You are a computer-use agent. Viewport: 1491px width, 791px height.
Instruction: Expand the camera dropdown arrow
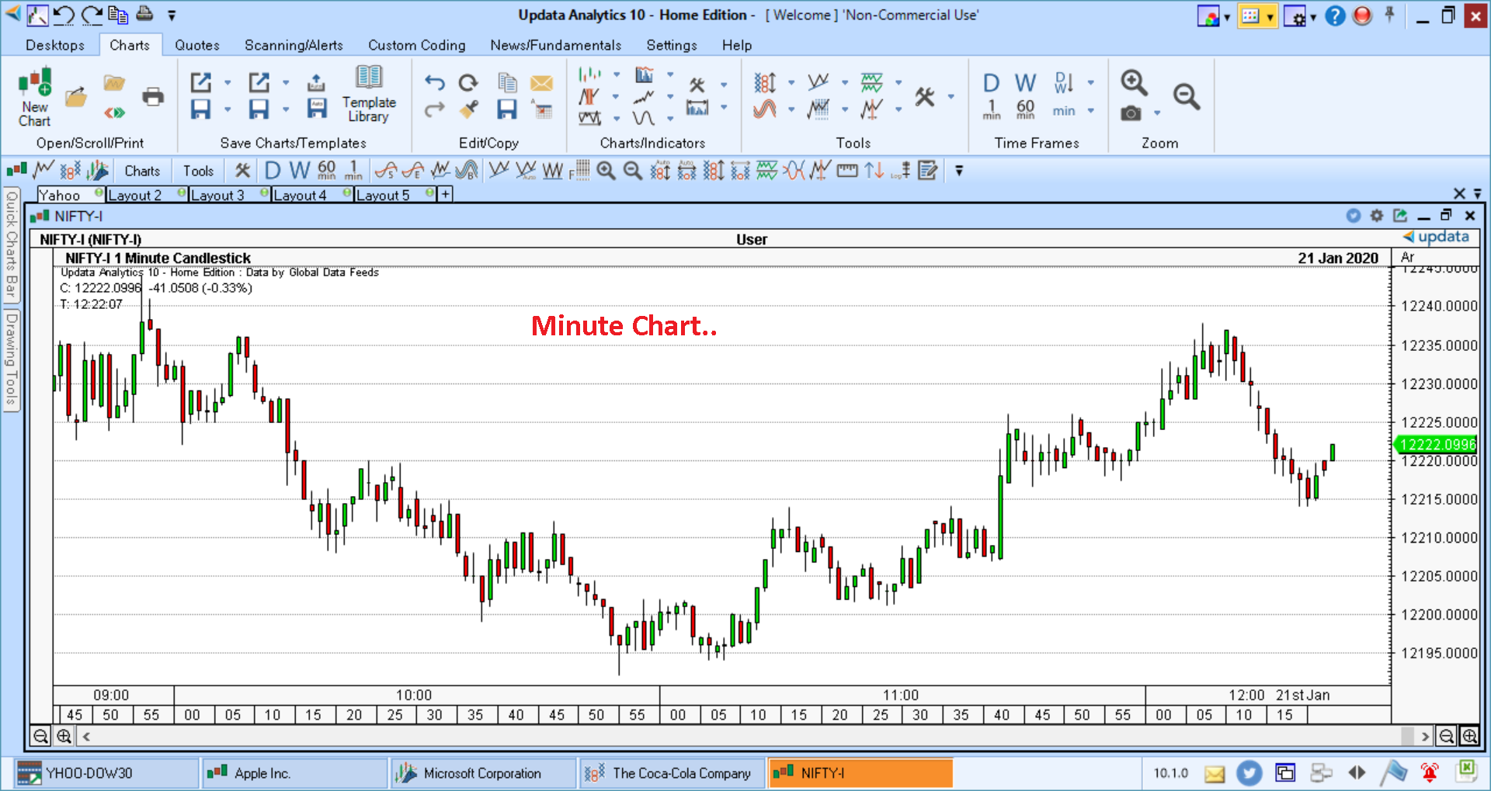pyautogui.click(x=1157, y=113)
